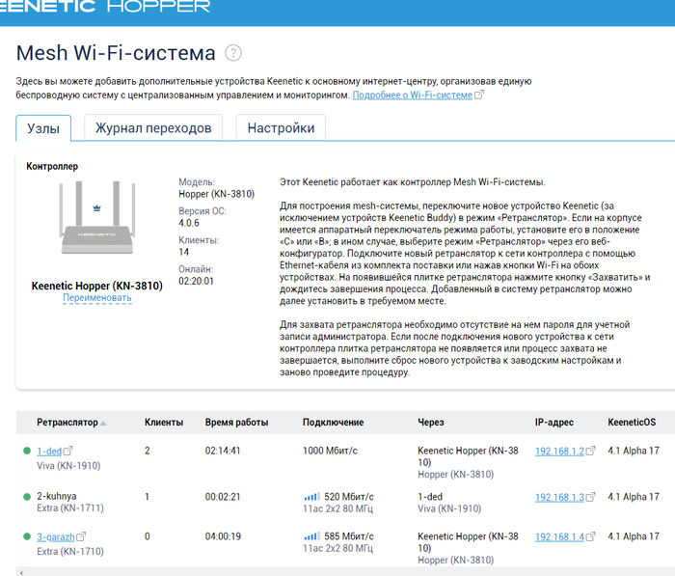
Task: Click the Keenetic Hopper router image
Action: click(x=96, y=217)
